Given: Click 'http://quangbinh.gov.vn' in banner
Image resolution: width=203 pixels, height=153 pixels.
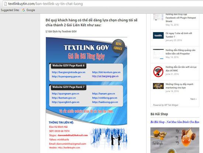Looking at the screenshot, I should click(65, 102).
